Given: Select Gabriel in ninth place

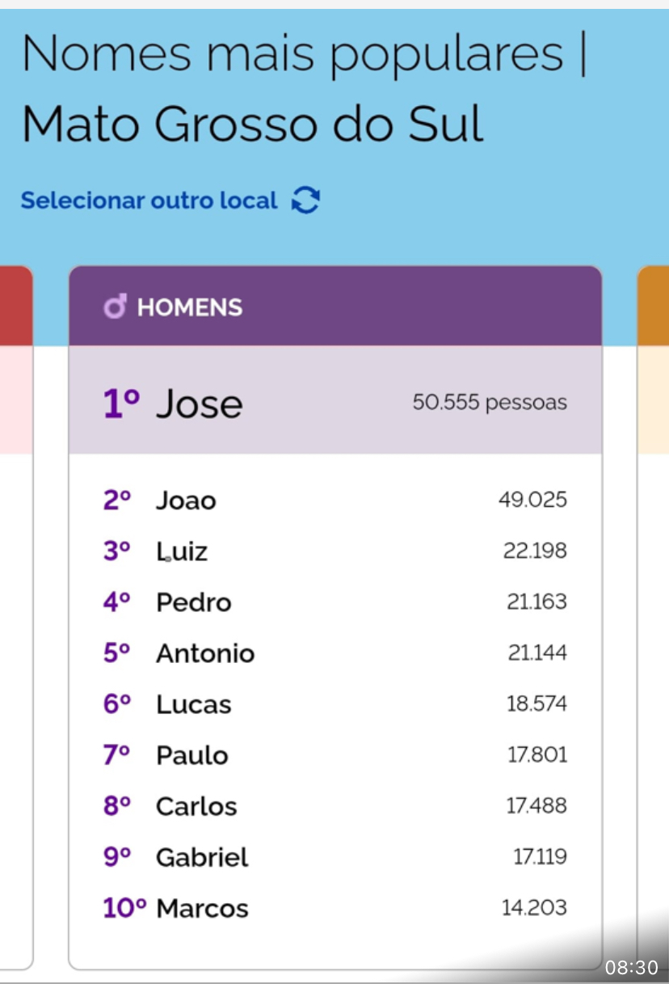Looking at the screenshot, I should (202, 857).
